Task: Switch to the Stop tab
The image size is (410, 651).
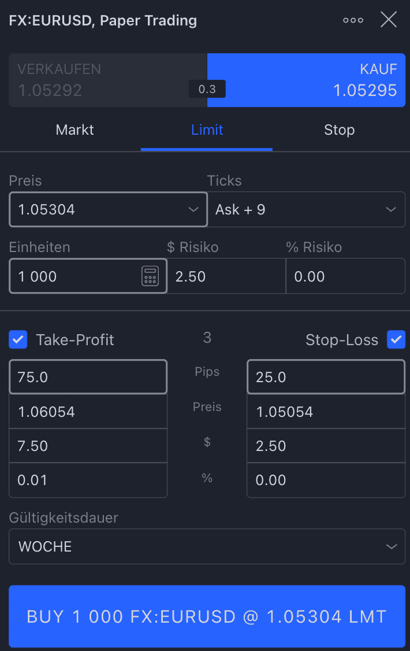Action: tap(339, 130)
